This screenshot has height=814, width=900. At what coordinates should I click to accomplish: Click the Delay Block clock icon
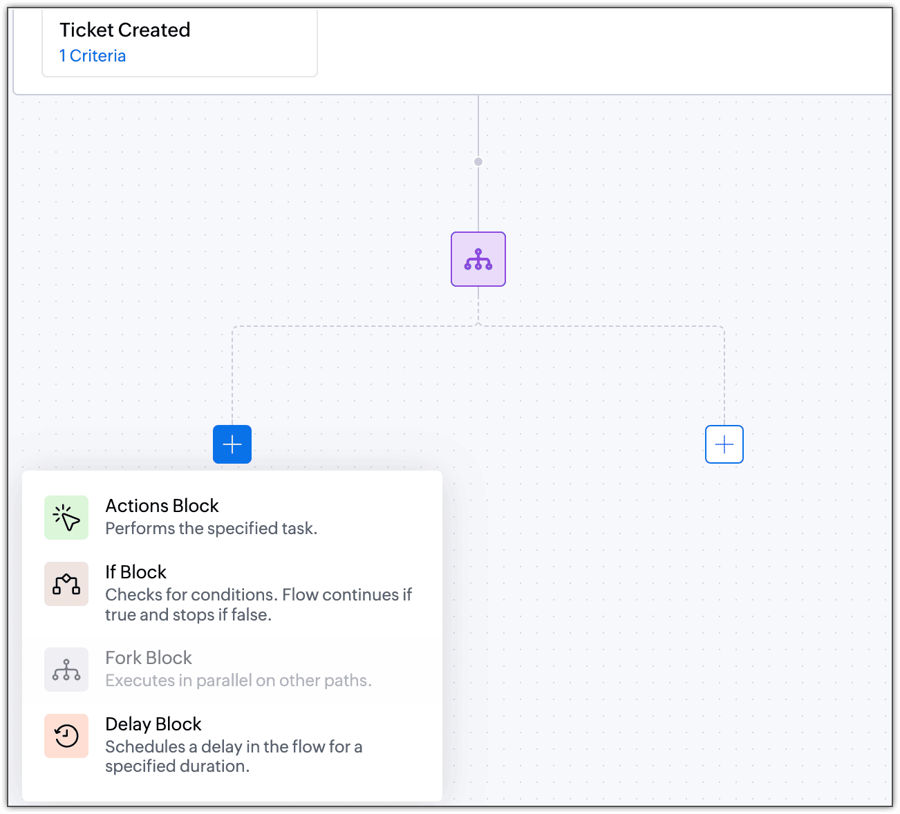(66, 736)
